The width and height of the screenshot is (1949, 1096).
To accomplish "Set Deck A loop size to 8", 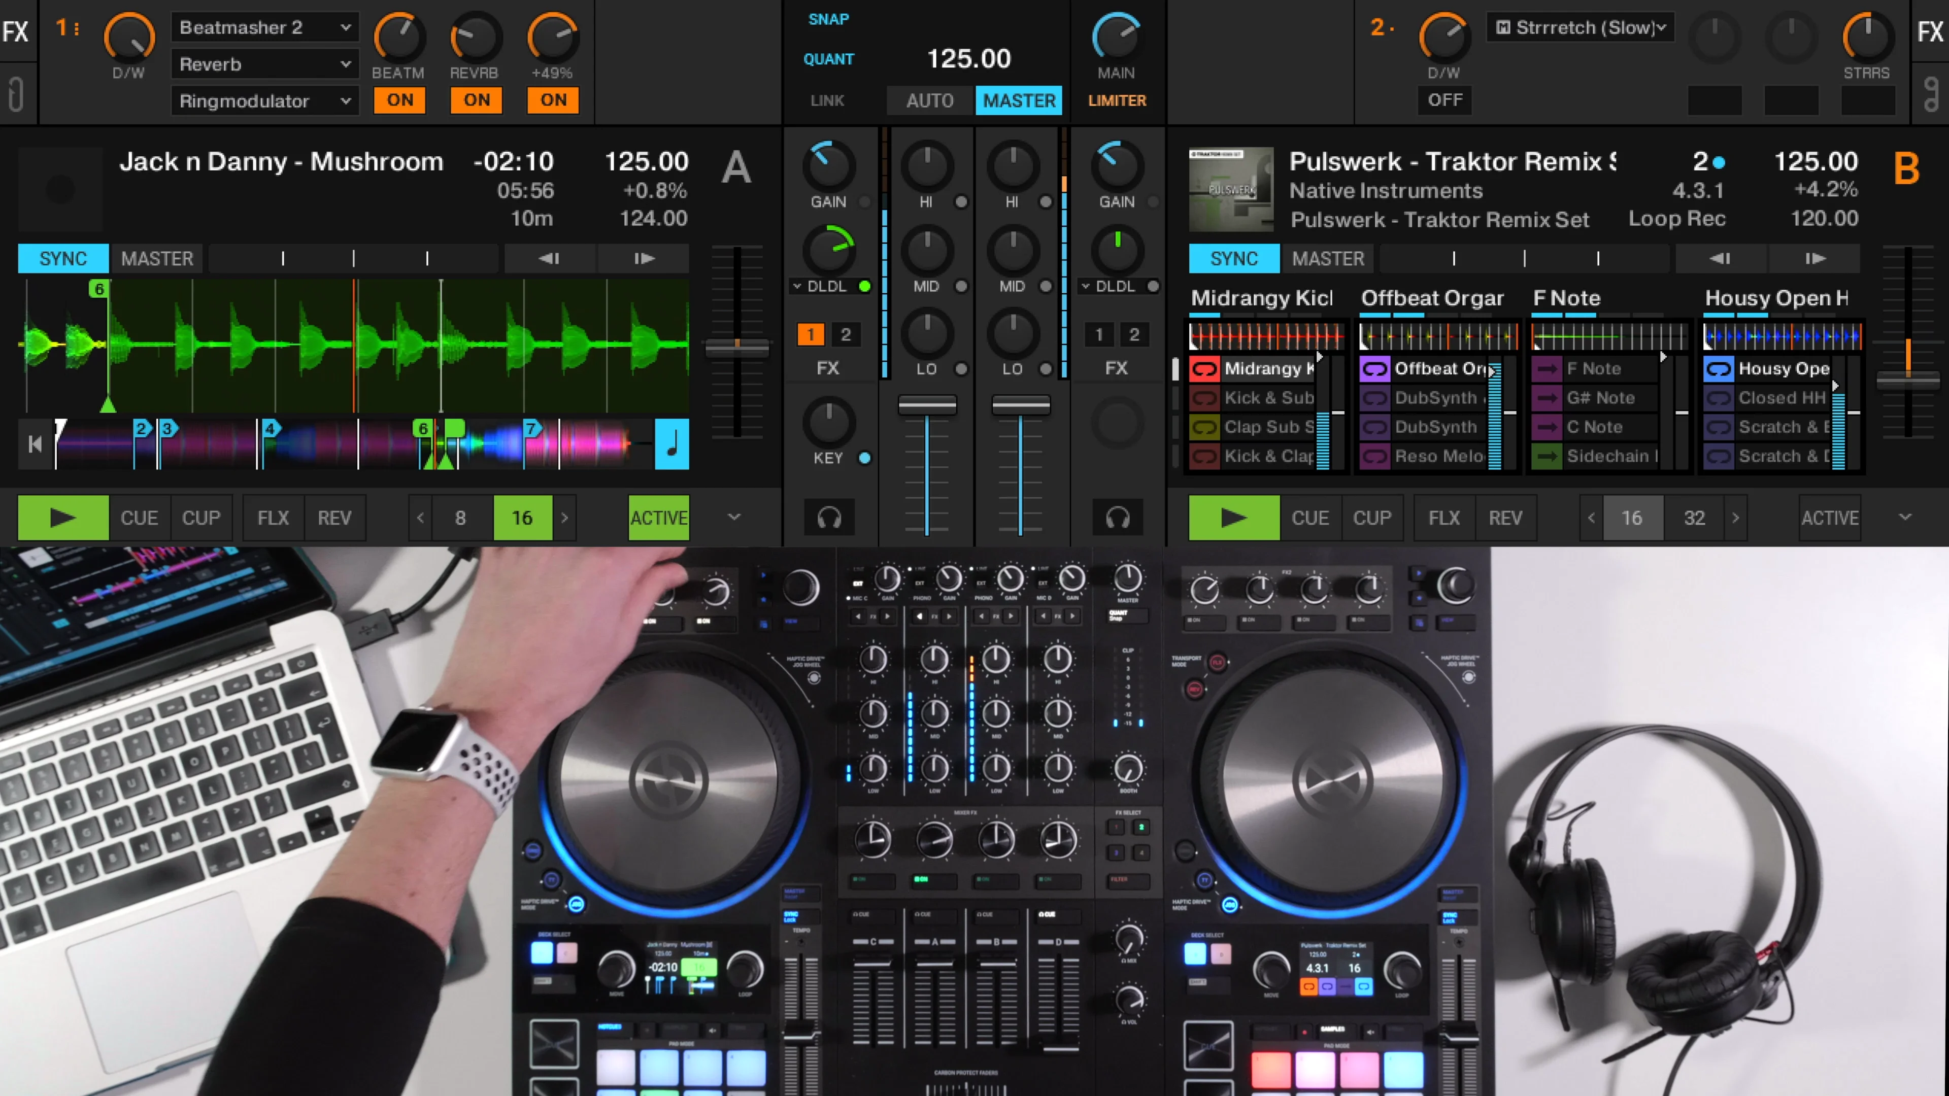I will click(460, 518).
